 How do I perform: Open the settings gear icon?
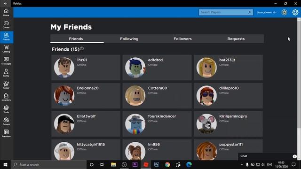tap(295, 12)
